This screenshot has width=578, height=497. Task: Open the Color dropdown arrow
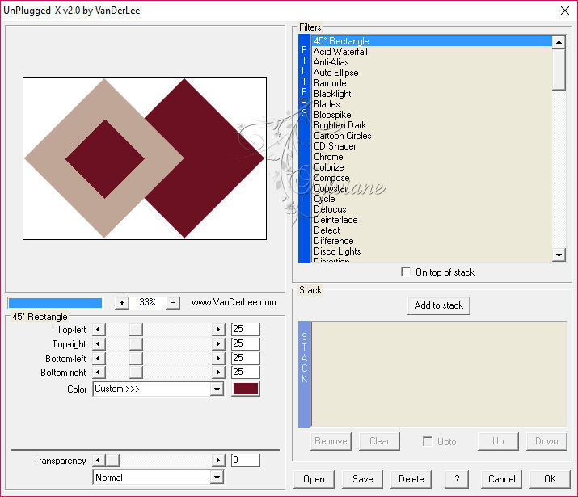[217, 389]
